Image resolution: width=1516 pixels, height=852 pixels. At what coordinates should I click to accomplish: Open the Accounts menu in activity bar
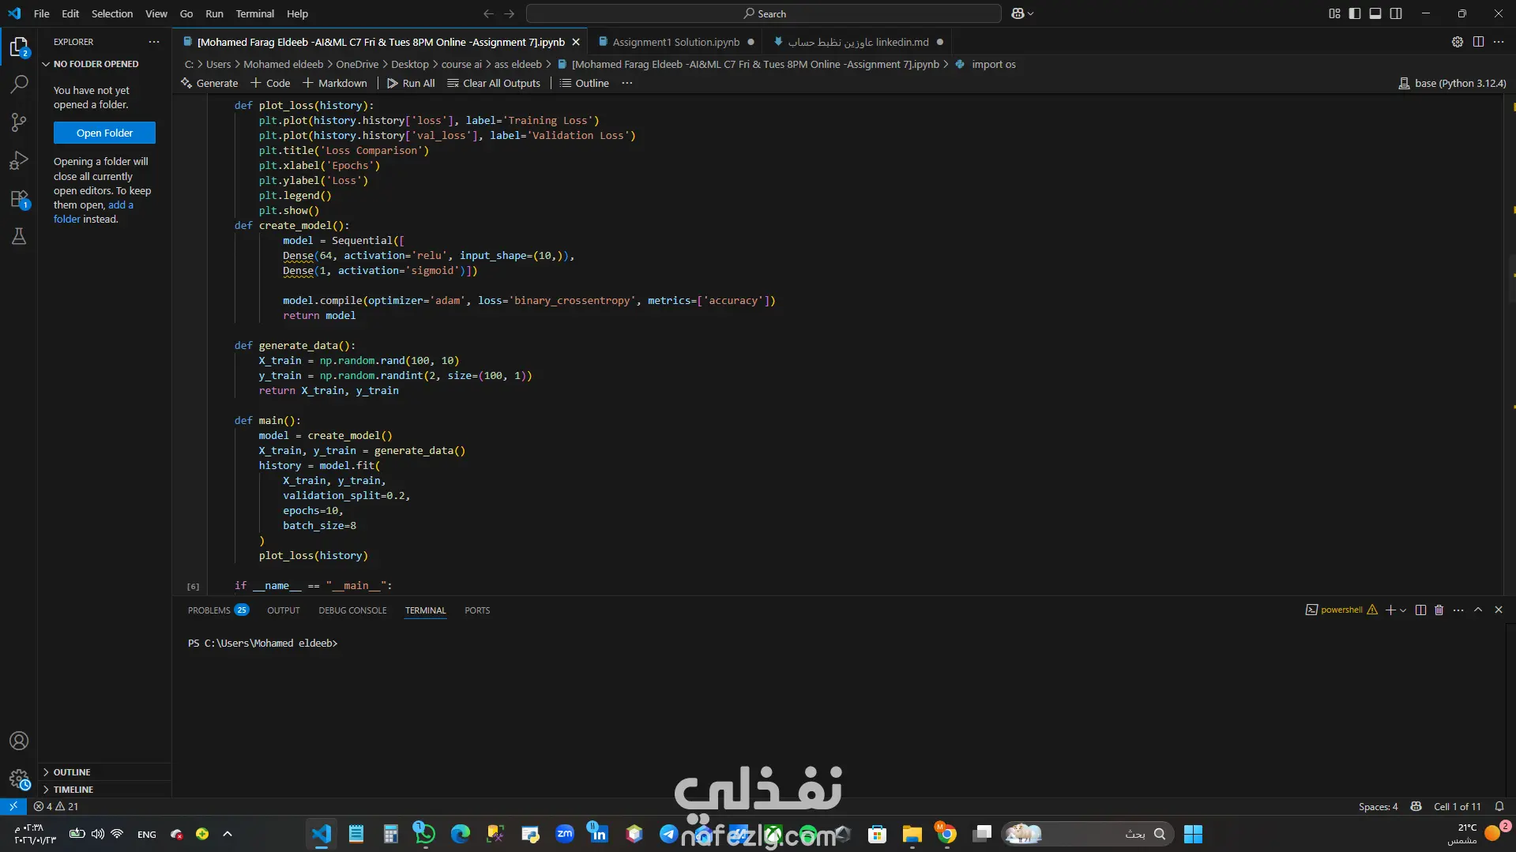[19, 741]
